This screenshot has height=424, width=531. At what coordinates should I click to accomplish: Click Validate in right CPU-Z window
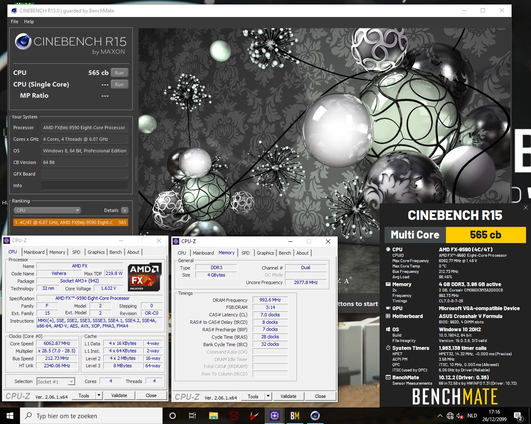[288, 396]
